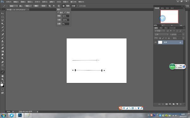Open the 编辑(E) menu
Viewport: 190px width, 118px height.
point(16,2)
